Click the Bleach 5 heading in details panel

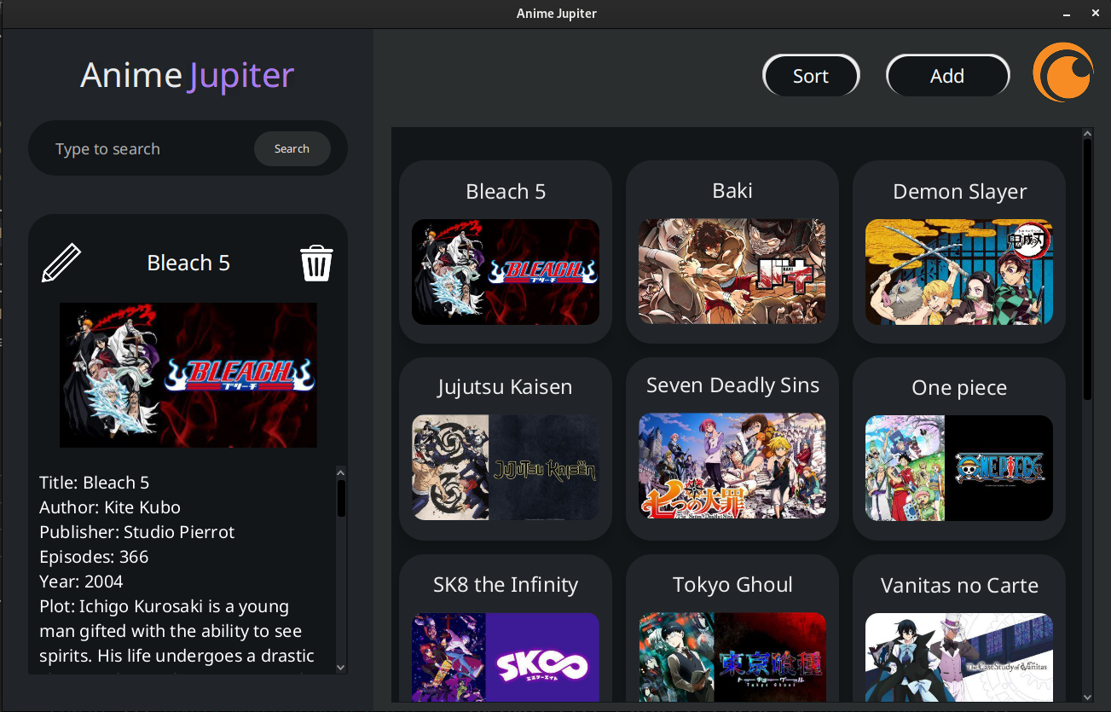coord(188,263)
